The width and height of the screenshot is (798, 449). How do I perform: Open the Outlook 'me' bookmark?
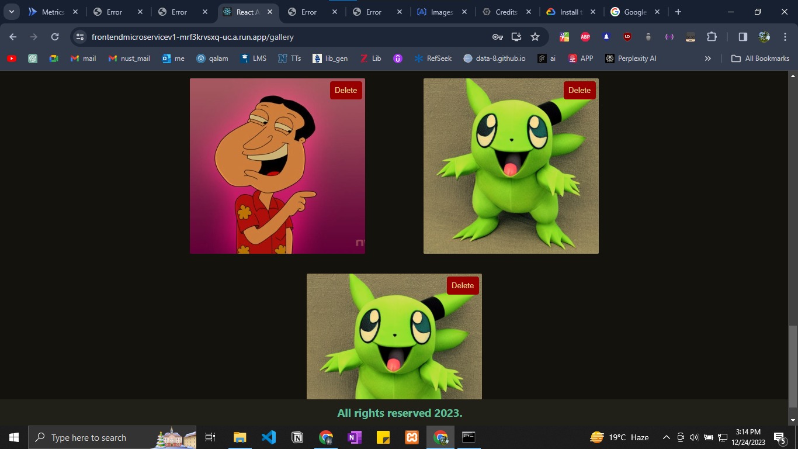(x=174, y=58)
